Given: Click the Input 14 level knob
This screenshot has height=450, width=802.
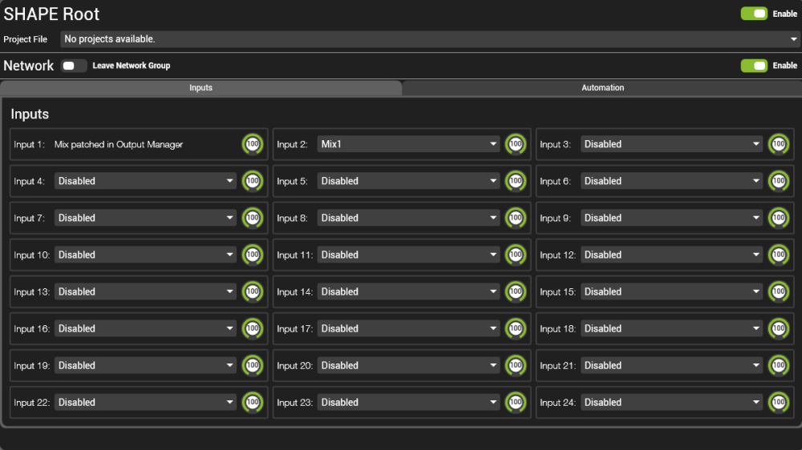Looking at the screenshot, I should coord(516,291).
